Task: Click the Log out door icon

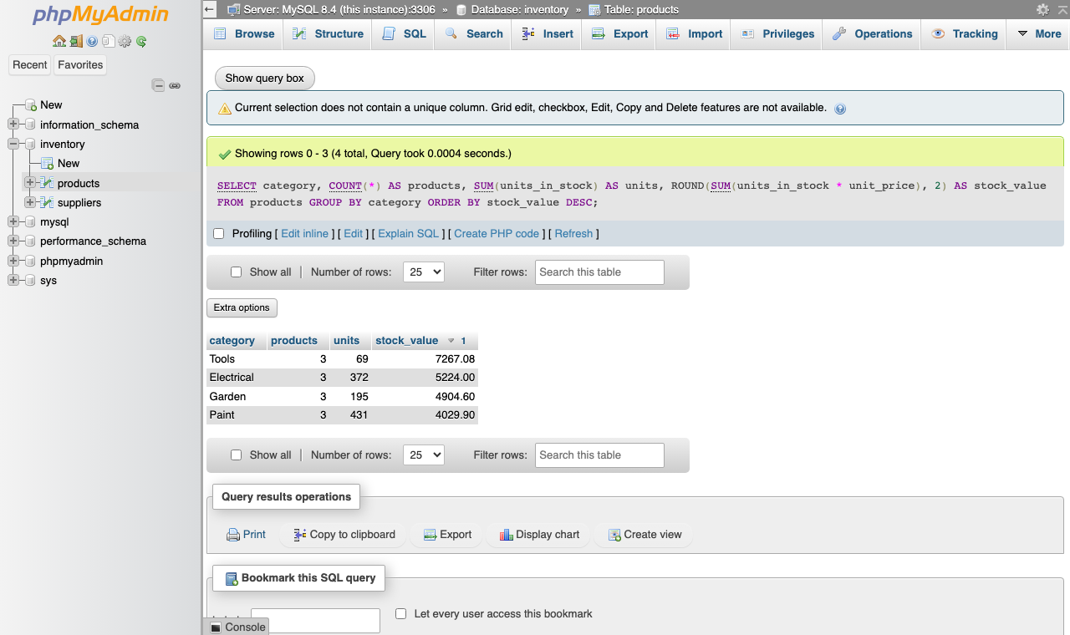Action: coord(75,41)
